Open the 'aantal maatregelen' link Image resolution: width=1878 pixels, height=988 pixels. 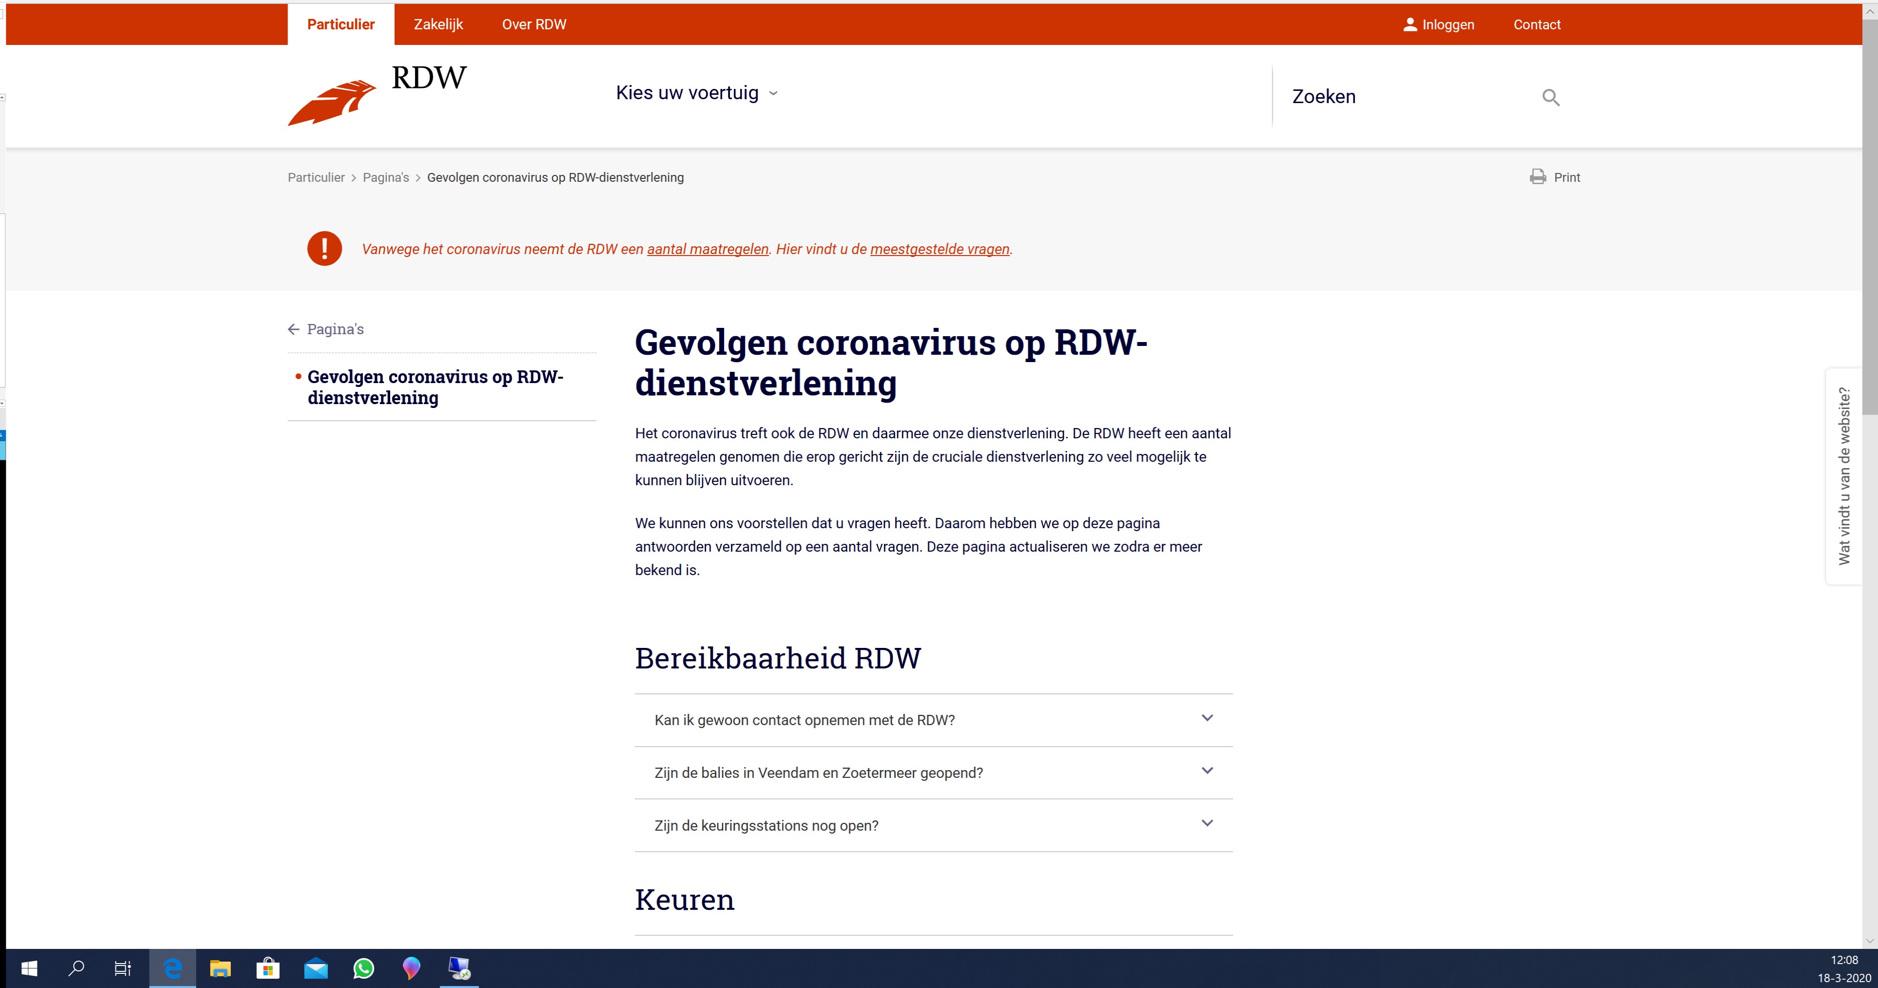[x=707, y=249]
